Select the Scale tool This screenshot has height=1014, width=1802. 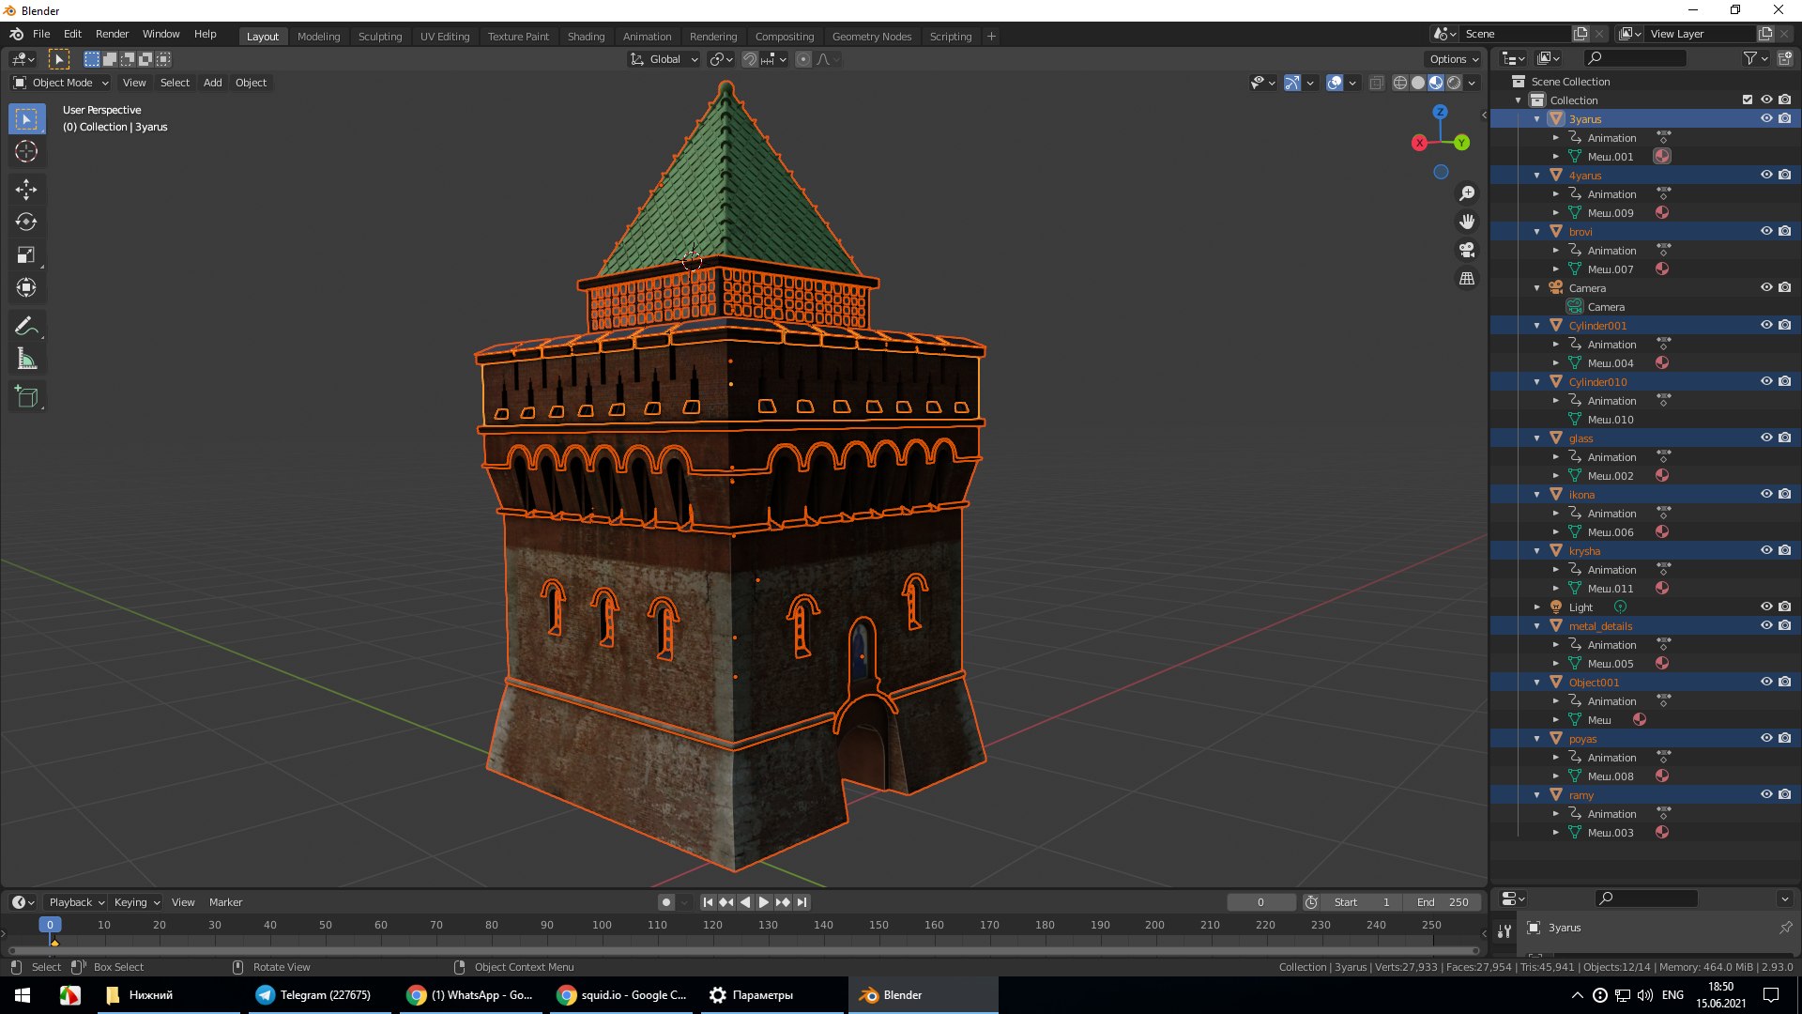point(26,255)
